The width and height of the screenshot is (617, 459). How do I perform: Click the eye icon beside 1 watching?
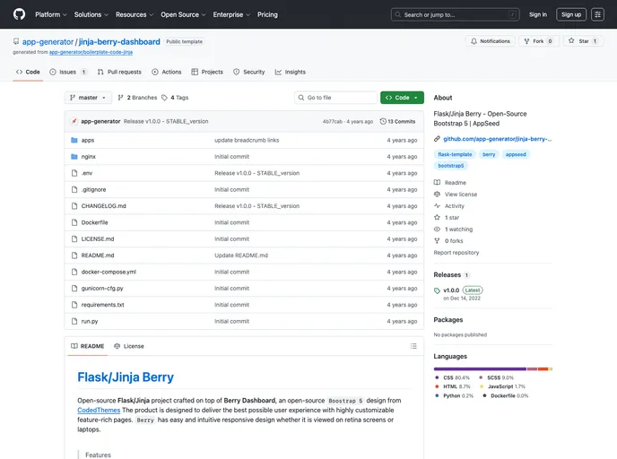point(437,229)
